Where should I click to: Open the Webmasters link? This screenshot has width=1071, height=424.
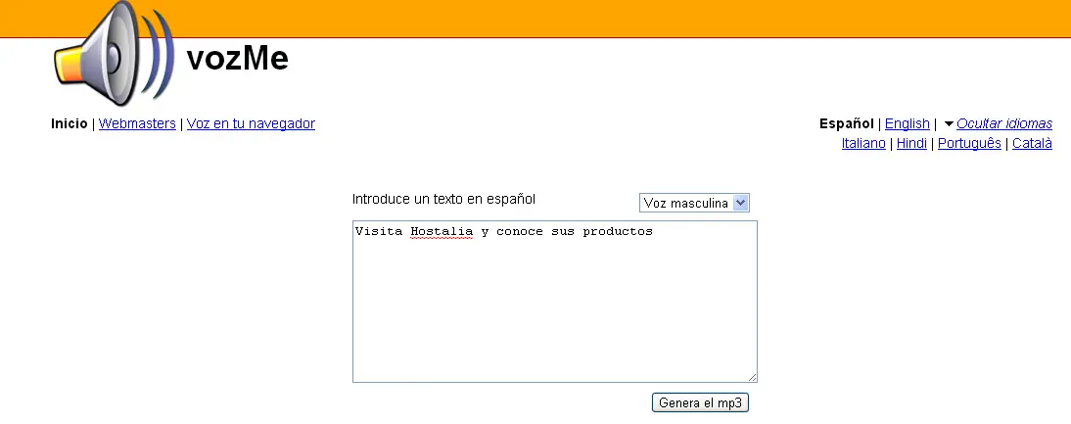[137, 123]
